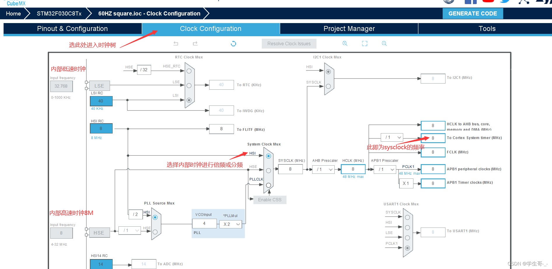This screenshot has width=552, height=269.
Task: Select PLLCLK in System Clock Mux
Action: click(268, 185)
